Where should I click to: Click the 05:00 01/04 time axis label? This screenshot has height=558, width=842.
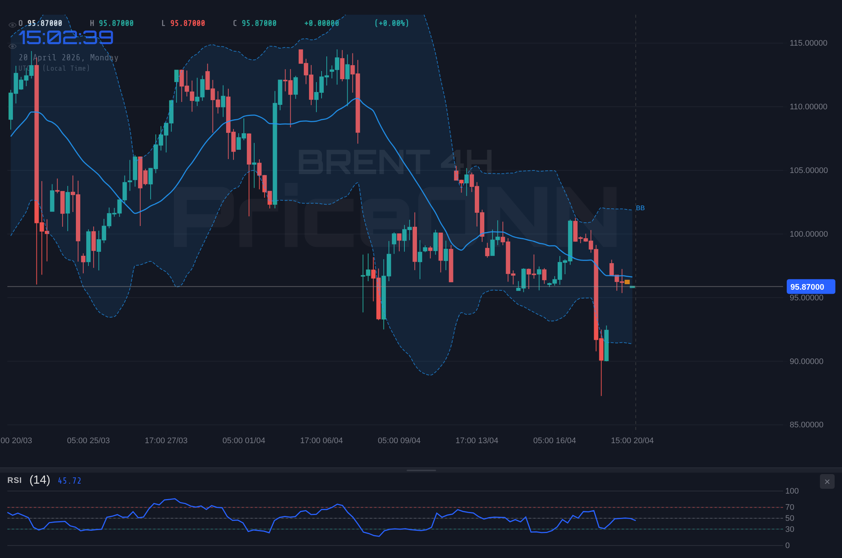244,441
